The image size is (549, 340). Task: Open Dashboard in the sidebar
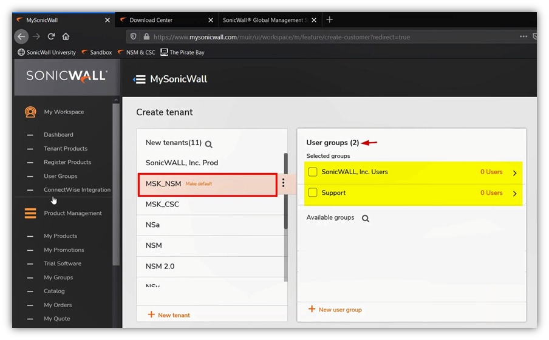coord(58,135)
